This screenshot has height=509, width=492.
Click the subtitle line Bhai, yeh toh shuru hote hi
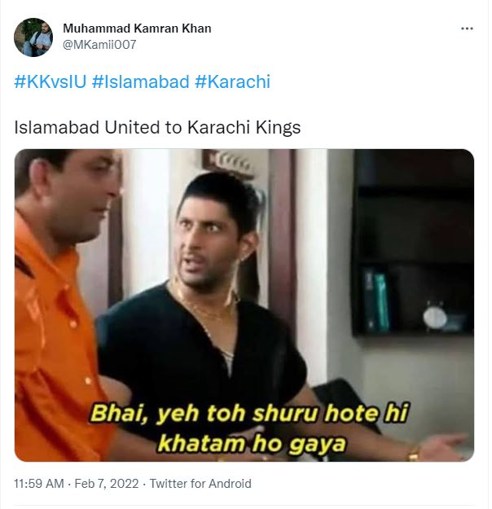[249, 414]
